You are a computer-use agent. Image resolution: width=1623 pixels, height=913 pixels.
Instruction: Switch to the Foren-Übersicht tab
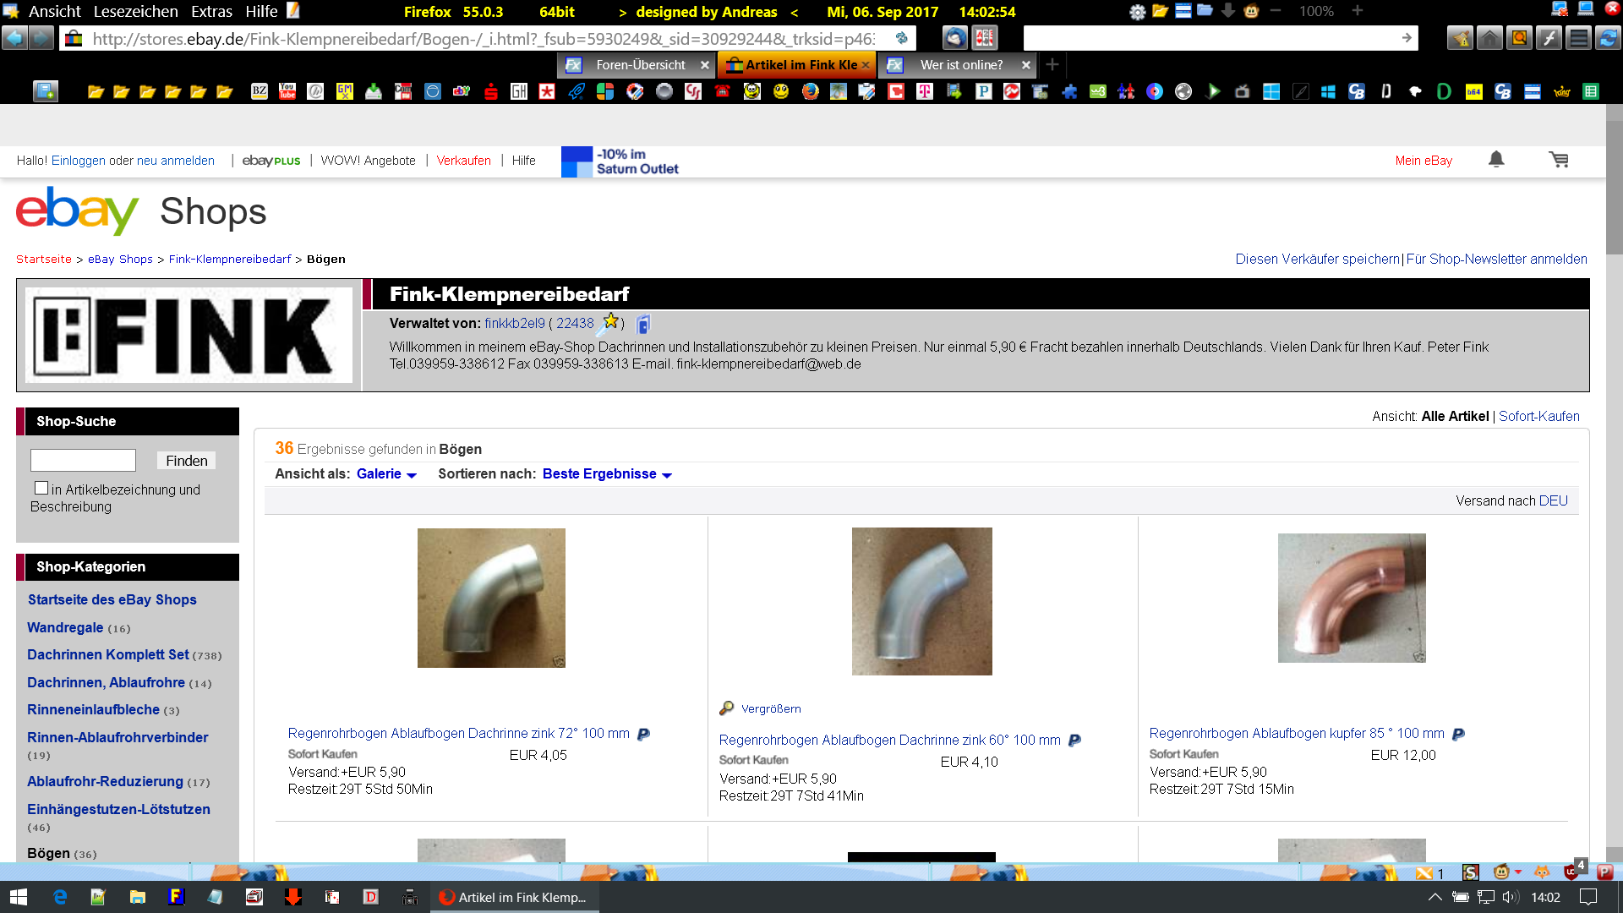pos(640,65)
